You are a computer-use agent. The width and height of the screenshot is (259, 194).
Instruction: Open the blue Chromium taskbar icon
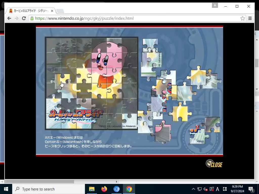pyautogui.click(x=116, y=189)
